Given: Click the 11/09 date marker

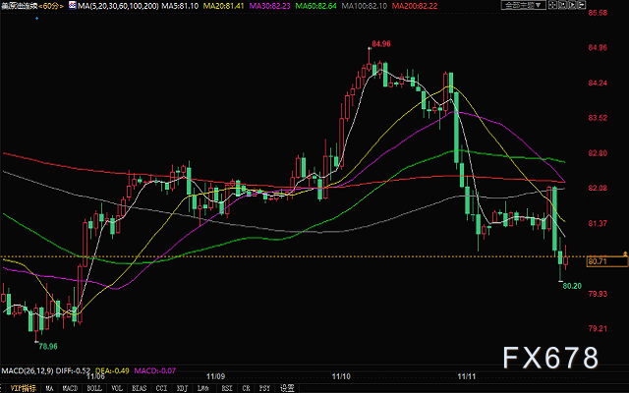Looking at the screenshot, I should click(216, 376).
